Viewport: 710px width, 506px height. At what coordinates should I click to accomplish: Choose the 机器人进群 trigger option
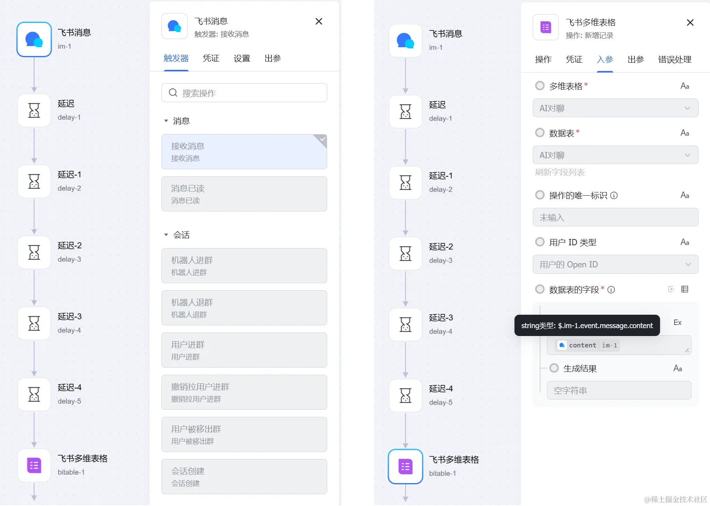[x=244, y=266]
